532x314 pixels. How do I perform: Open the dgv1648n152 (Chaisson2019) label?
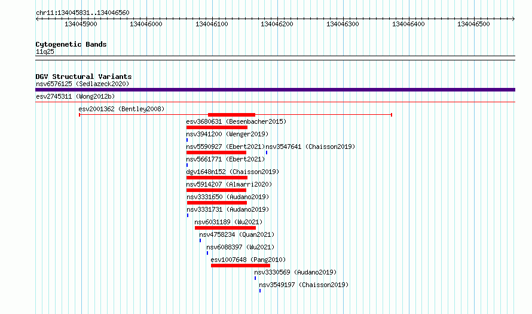233,172
